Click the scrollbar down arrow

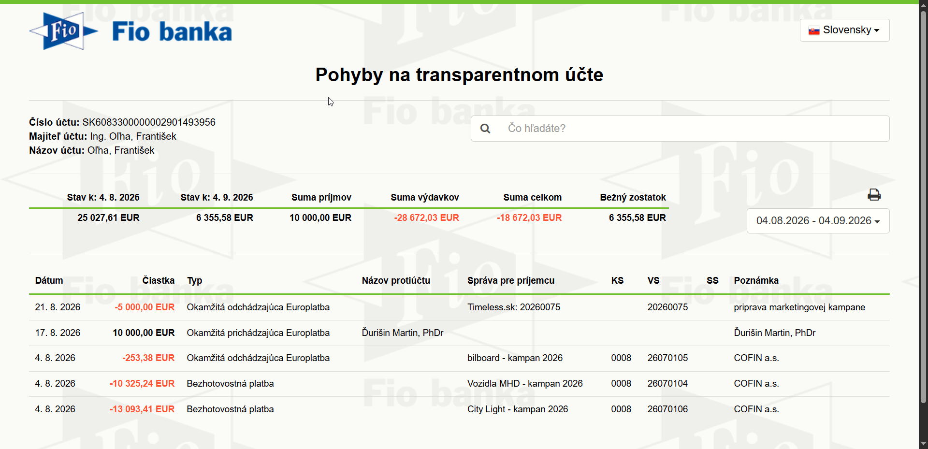923,444
